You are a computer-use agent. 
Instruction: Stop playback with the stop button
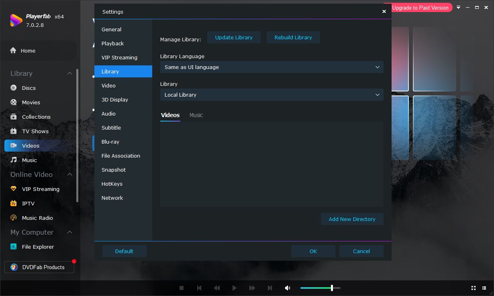click(x=182, y=288)
